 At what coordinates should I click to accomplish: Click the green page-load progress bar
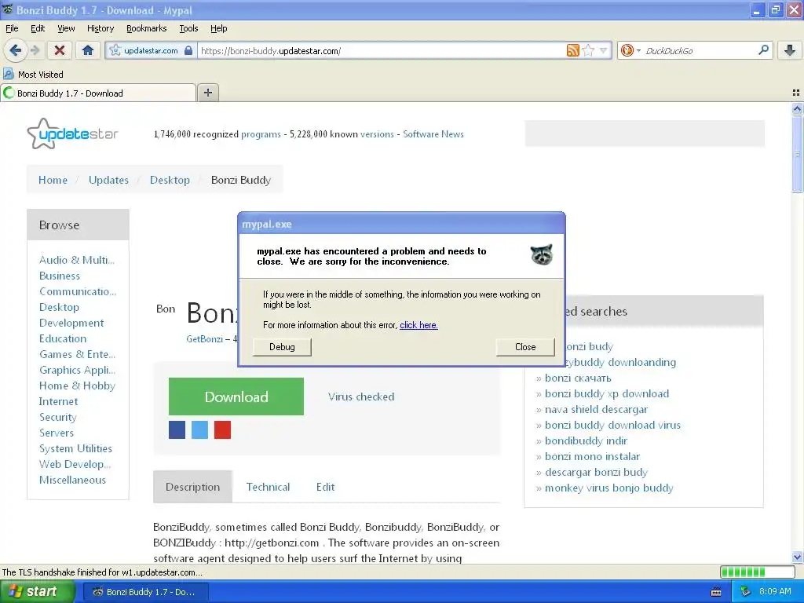pyautogui.click(x=758, y=572)
